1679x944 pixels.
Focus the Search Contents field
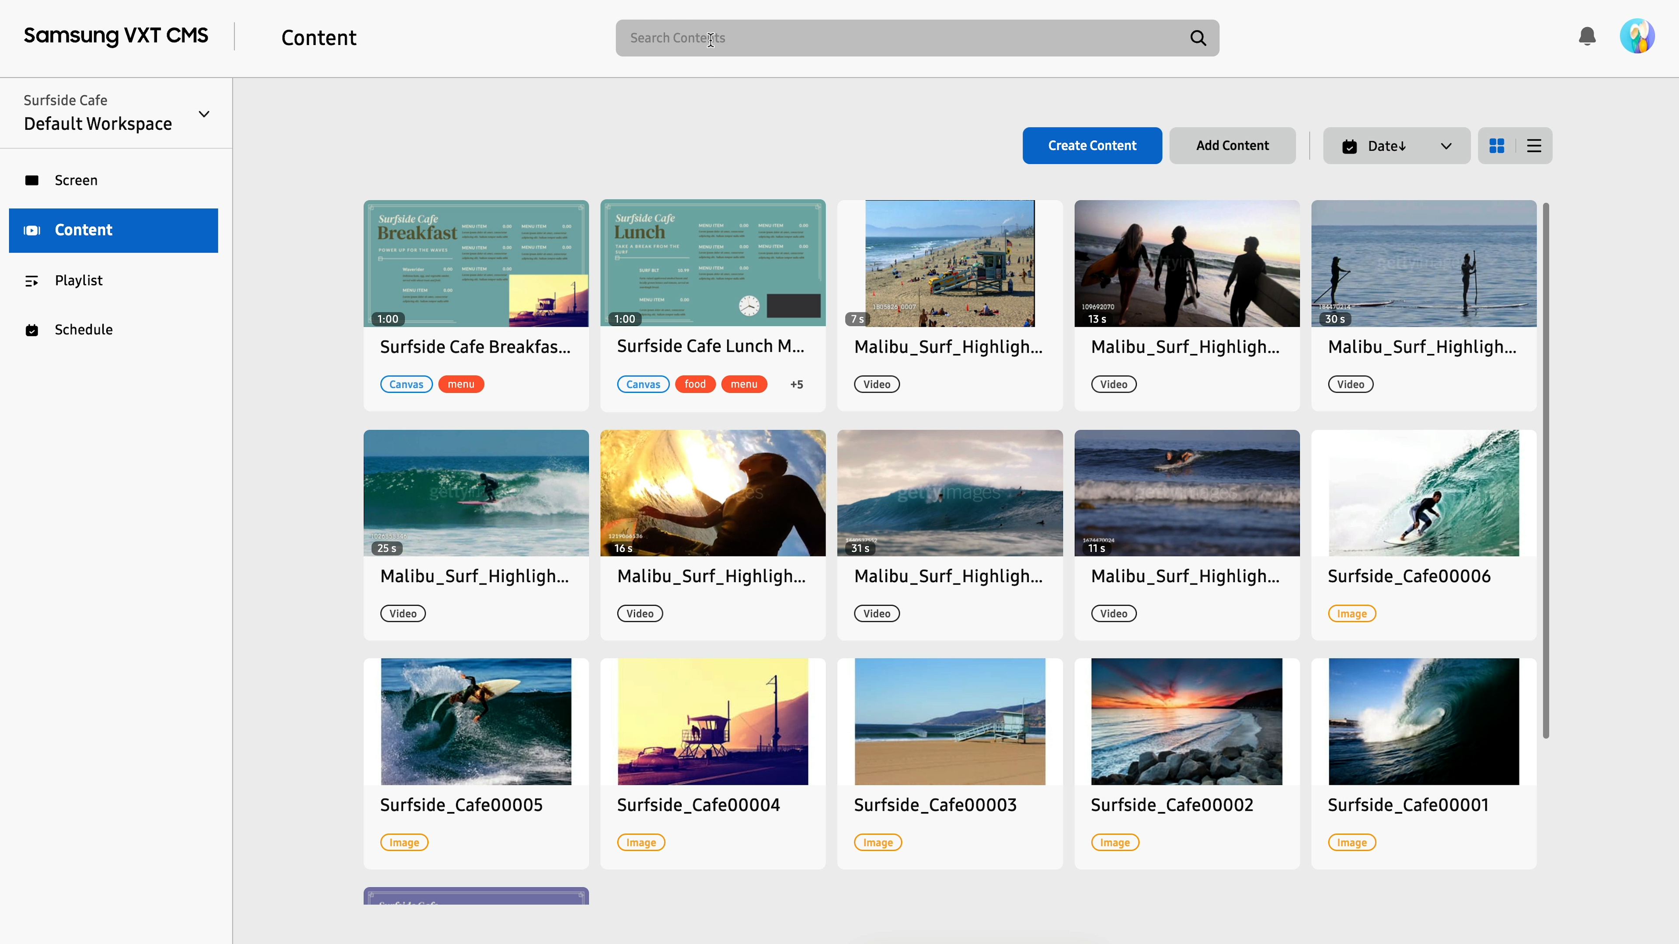click(899, 38)
